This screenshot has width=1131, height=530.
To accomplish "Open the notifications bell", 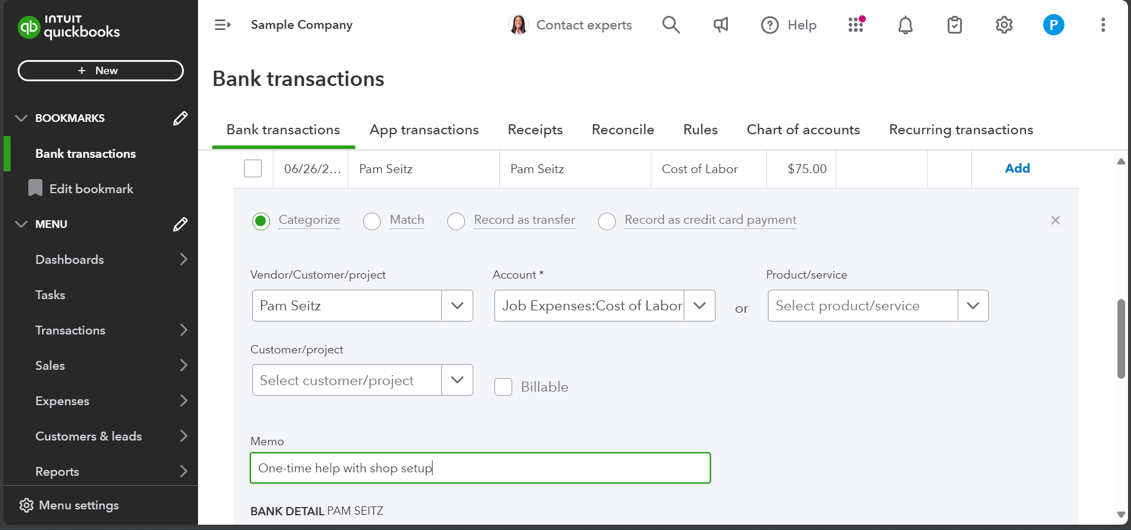I will click(905, 25).
